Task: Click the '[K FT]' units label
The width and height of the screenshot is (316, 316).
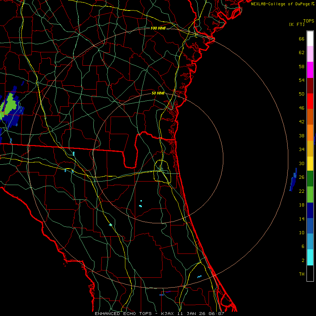Action: point(297,24)
